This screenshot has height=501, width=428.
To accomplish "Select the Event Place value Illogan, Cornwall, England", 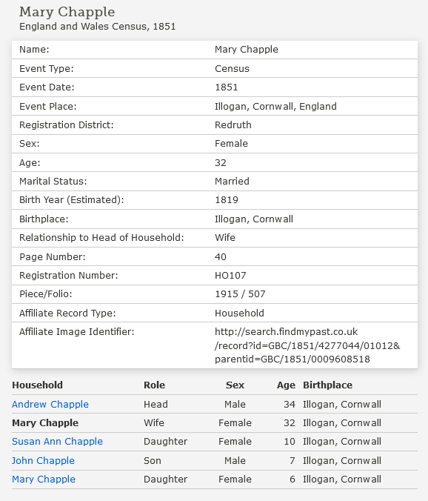I will point(275,107).
